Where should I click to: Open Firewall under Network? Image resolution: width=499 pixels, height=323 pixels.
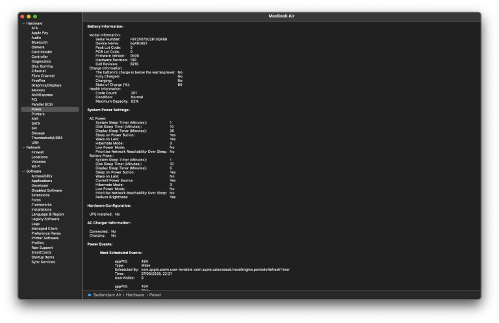point(38,152)
